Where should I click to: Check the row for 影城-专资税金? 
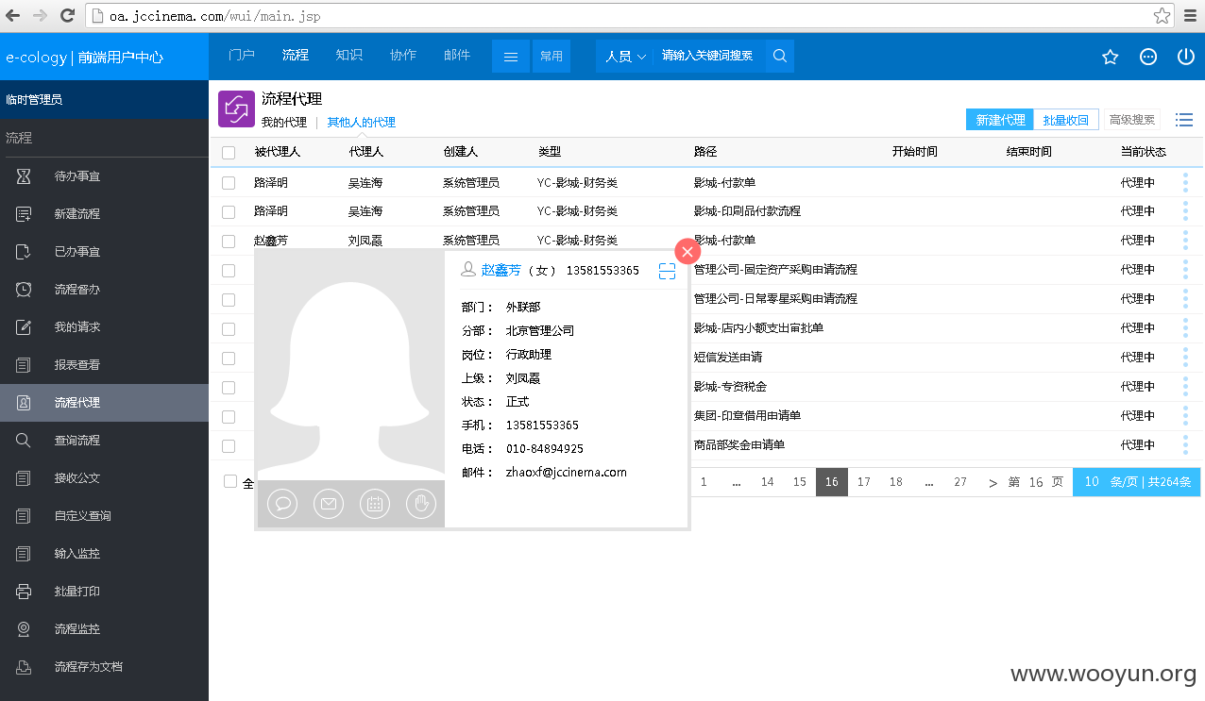coord(229,388)
